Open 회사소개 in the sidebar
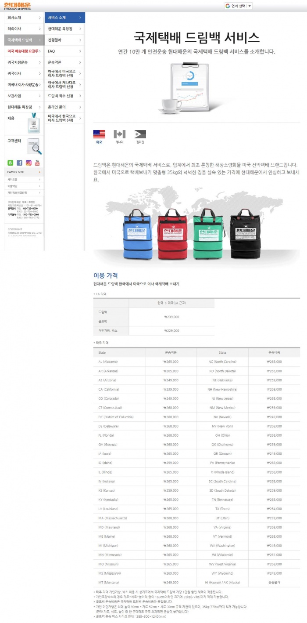The width and height of the screenshot is (307, 623). tap(24, 18)
